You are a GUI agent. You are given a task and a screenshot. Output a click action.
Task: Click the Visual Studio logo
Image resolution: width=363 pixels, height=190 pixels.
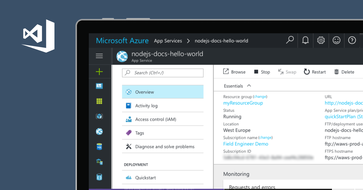(x=38, y=36)
